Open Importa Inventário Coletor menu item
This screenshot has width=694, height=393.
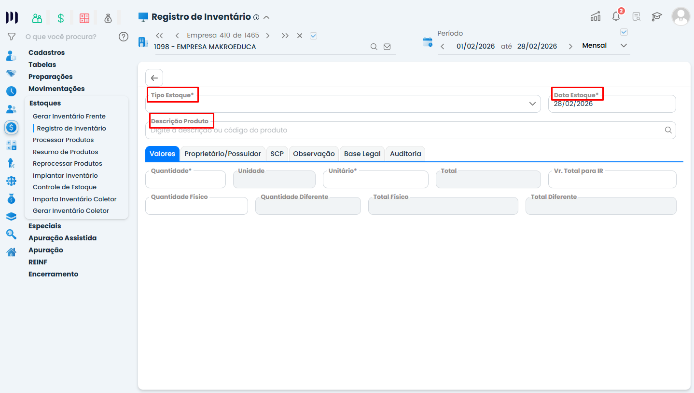click(x=74, y=199)
